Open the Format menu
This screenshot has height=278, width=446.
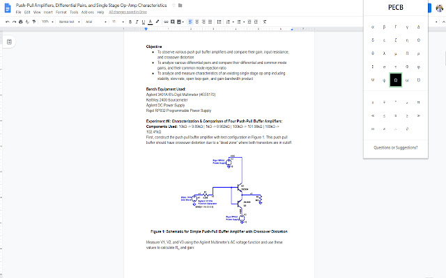tap(61, 13)
